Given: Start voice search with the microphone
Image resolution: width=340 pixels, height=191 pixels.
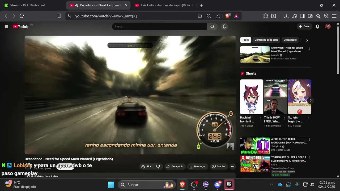Looking at the screenshot, I should click(x=224, y=27).
